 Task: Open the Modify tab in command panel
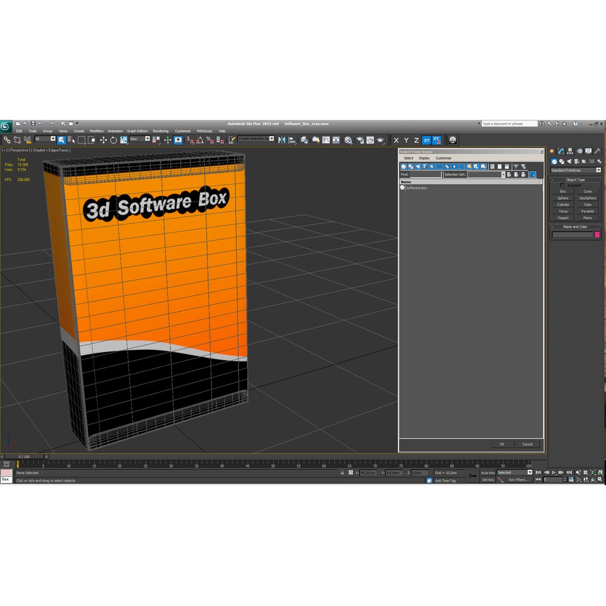coord(561,151)
